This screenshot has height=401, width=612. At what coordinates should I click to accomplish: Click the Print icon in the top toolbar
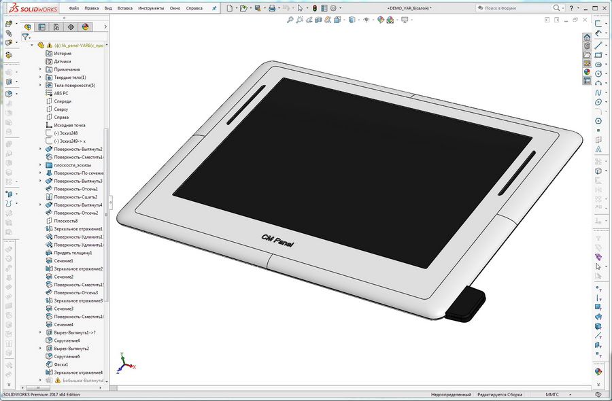pyautogui.click(x=272, y=8)
